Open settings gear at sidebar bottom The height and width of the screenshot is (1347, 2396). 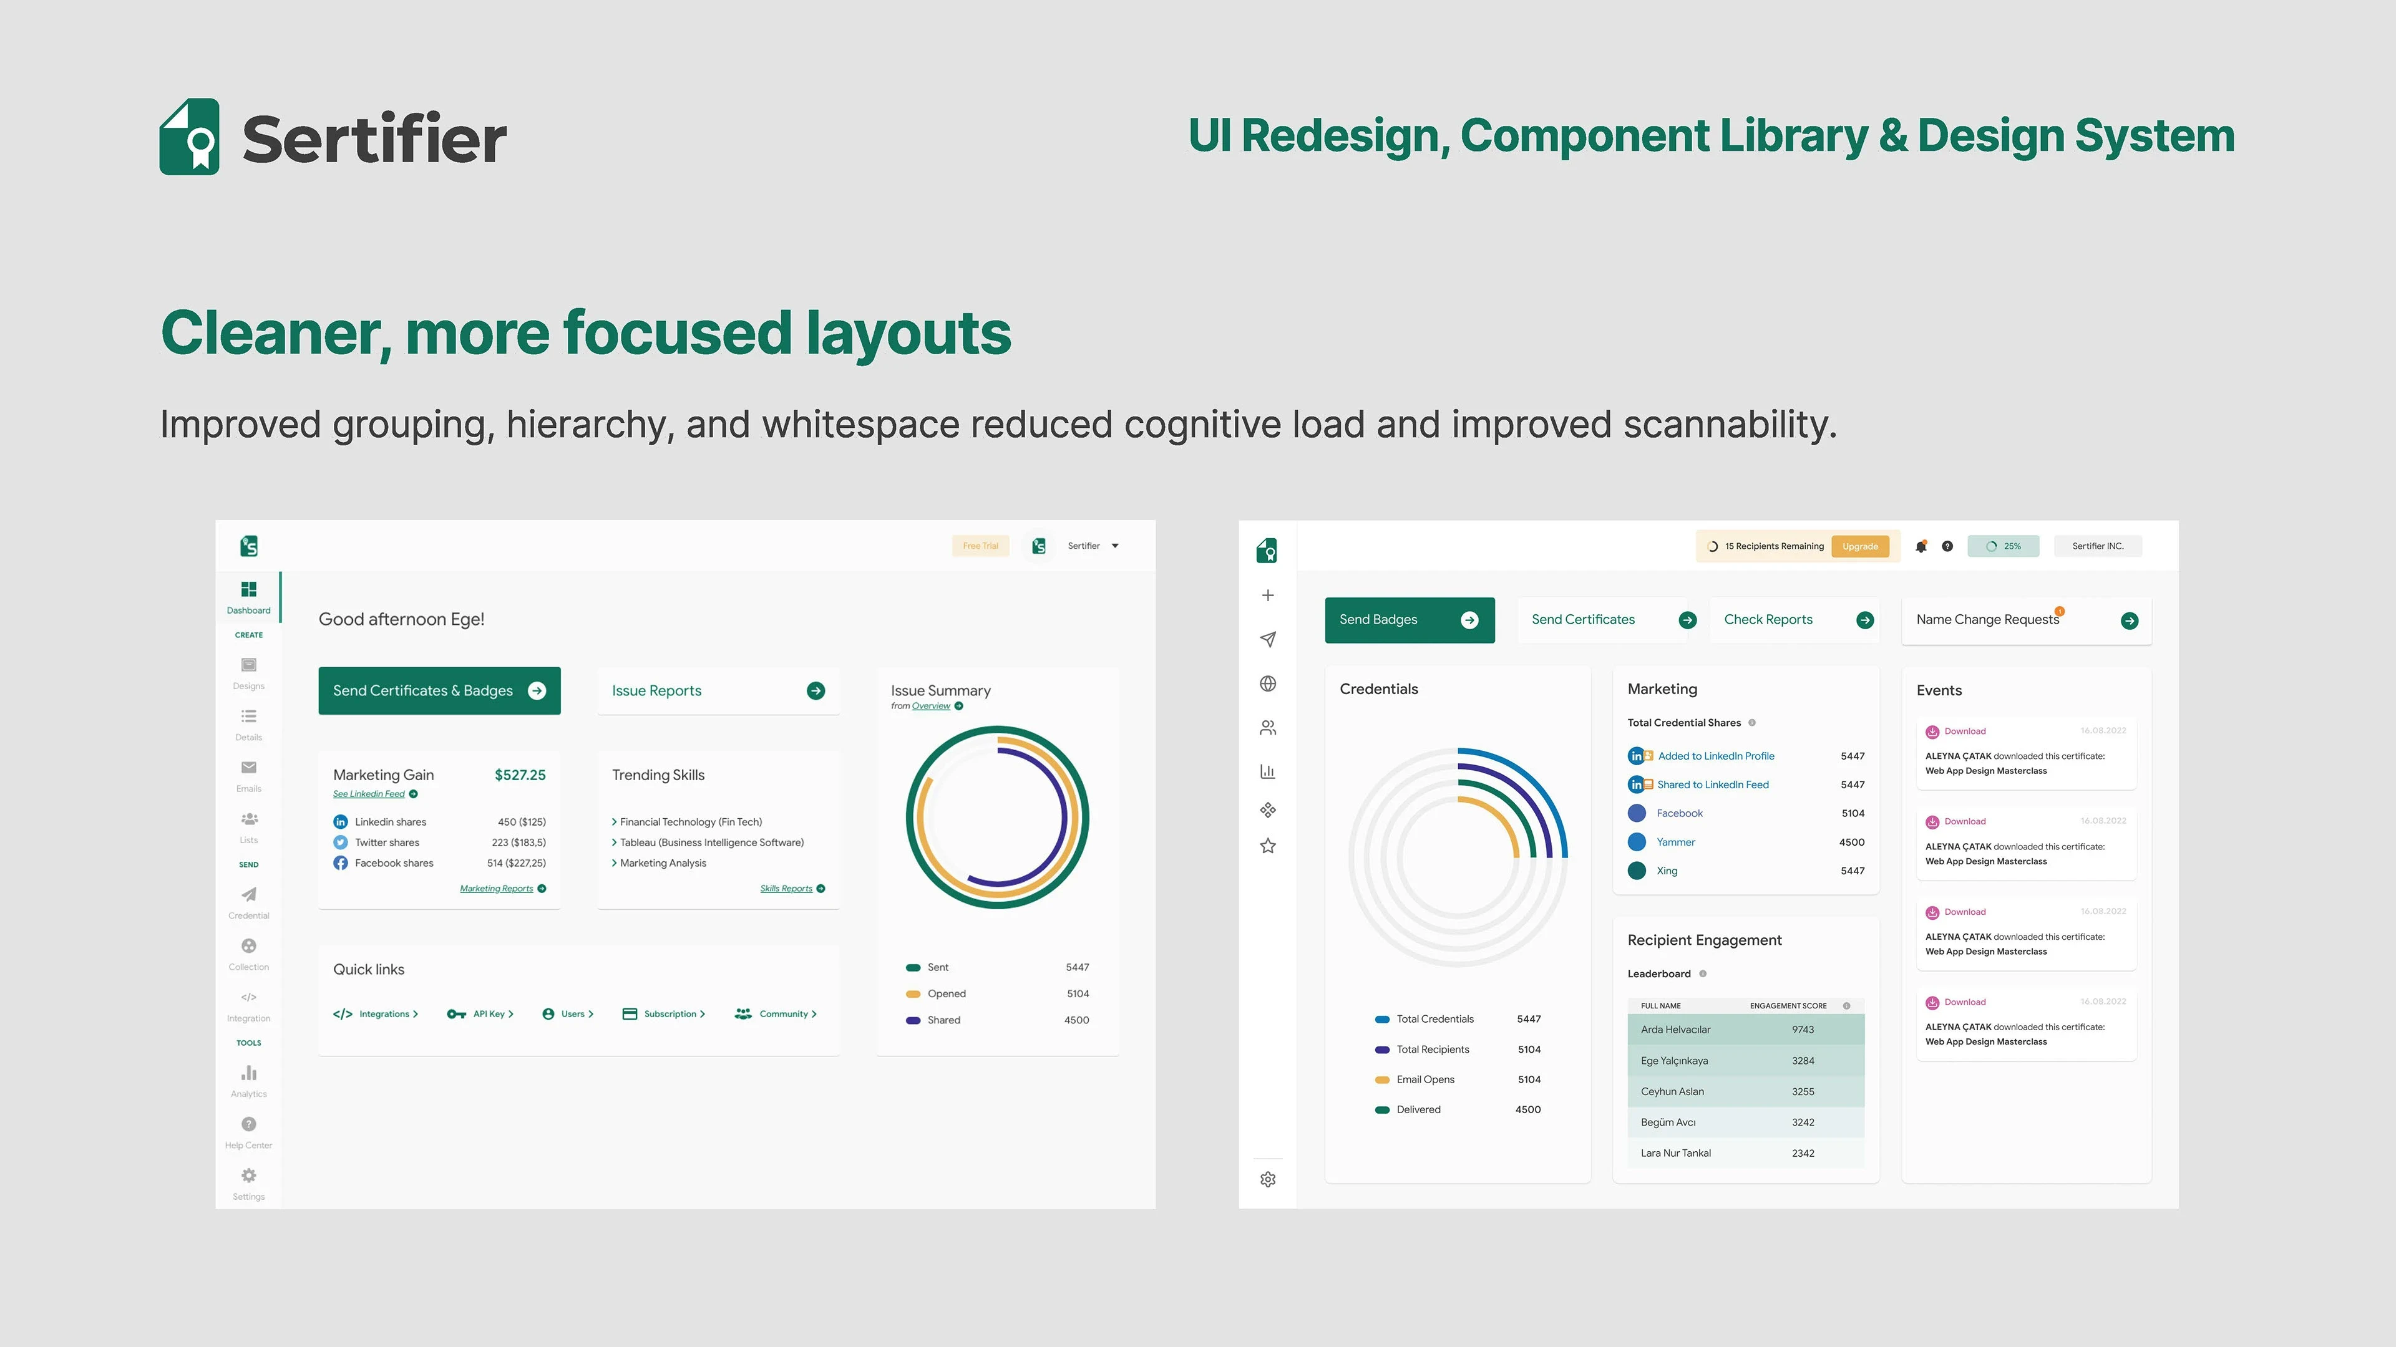coord(1267,1180)
